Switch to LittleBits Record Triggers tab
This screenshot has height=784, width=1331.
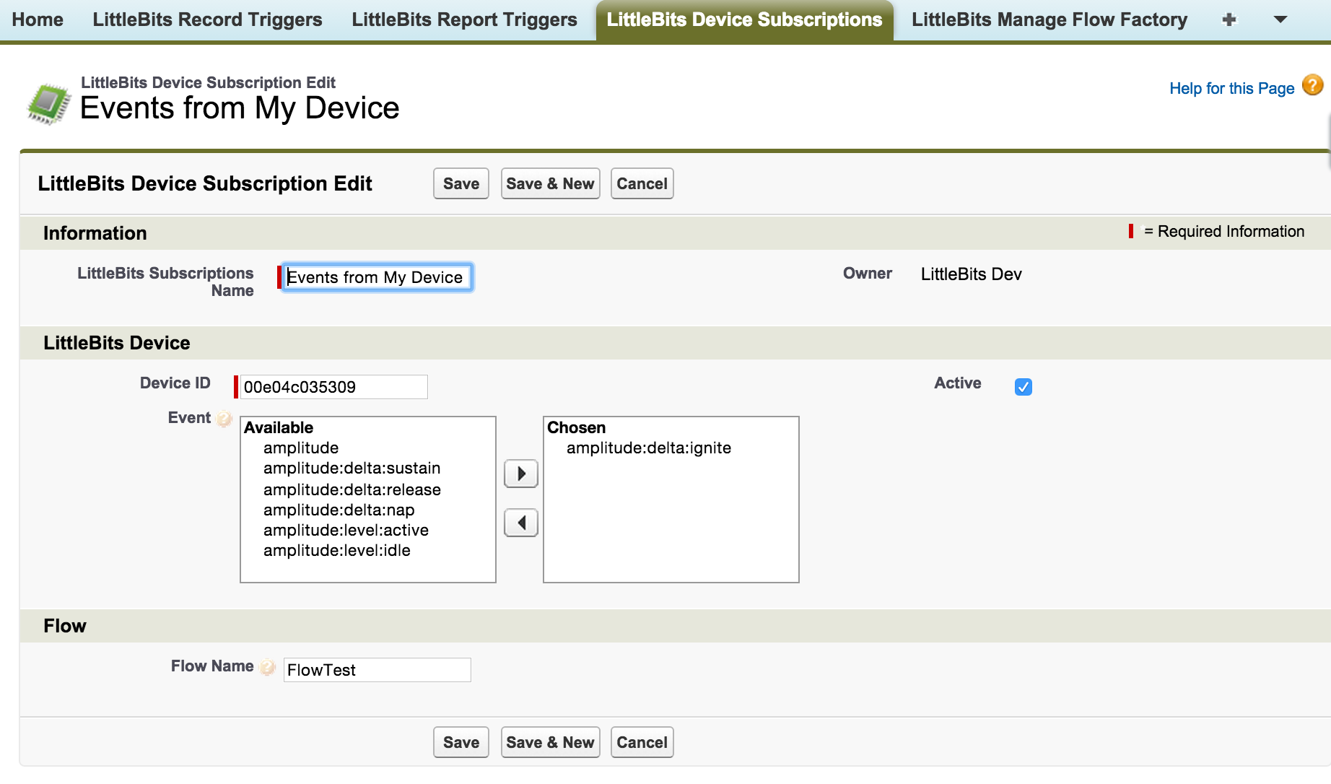click(x=207, y=19)
